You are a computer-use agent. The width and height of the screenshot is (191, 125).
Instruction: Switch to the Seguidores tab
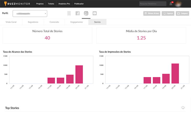pos(33,22)
